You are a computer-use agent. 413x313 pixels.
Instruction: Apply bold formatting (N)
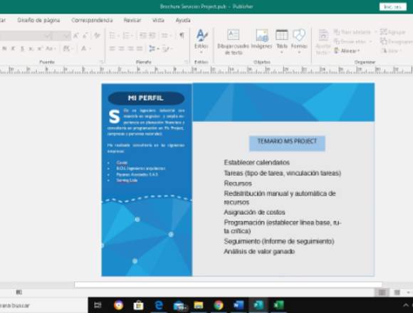(x=4, y=48)
